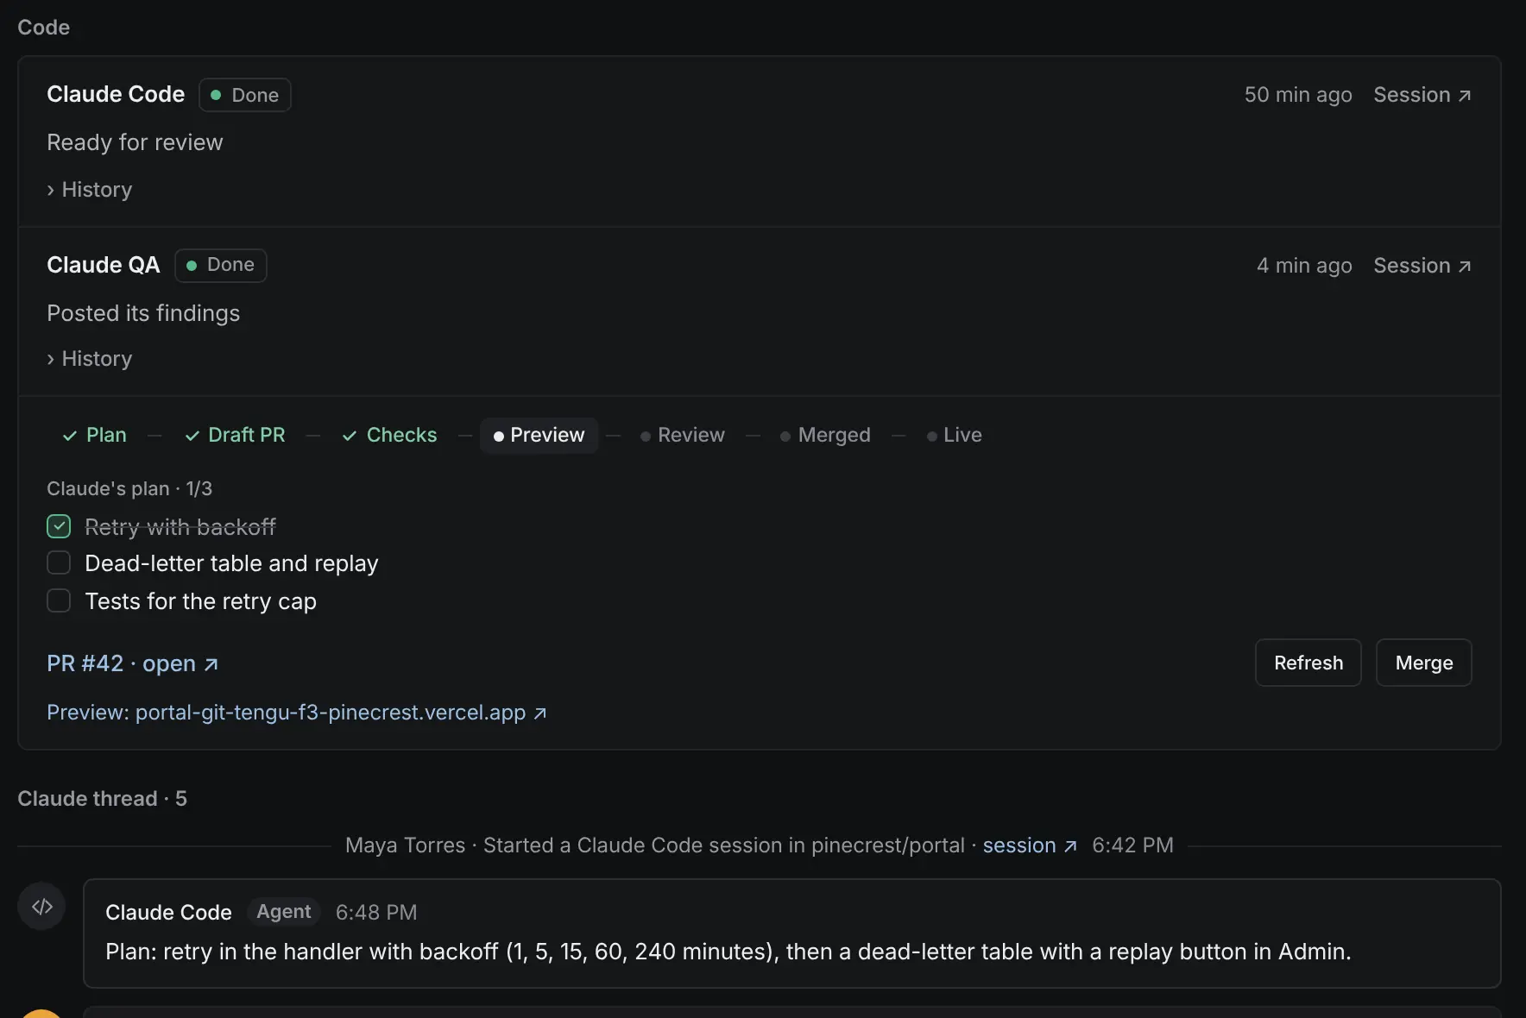Screen dimensions: 1526x1018
Task: Check the Tests for the retry cap checkbox
Action: pos(59,601)
